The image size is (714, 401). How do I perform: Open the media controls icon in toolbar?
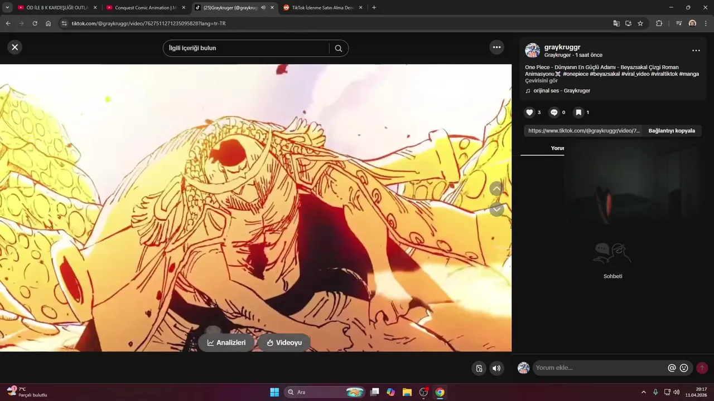tap(679, 23)
